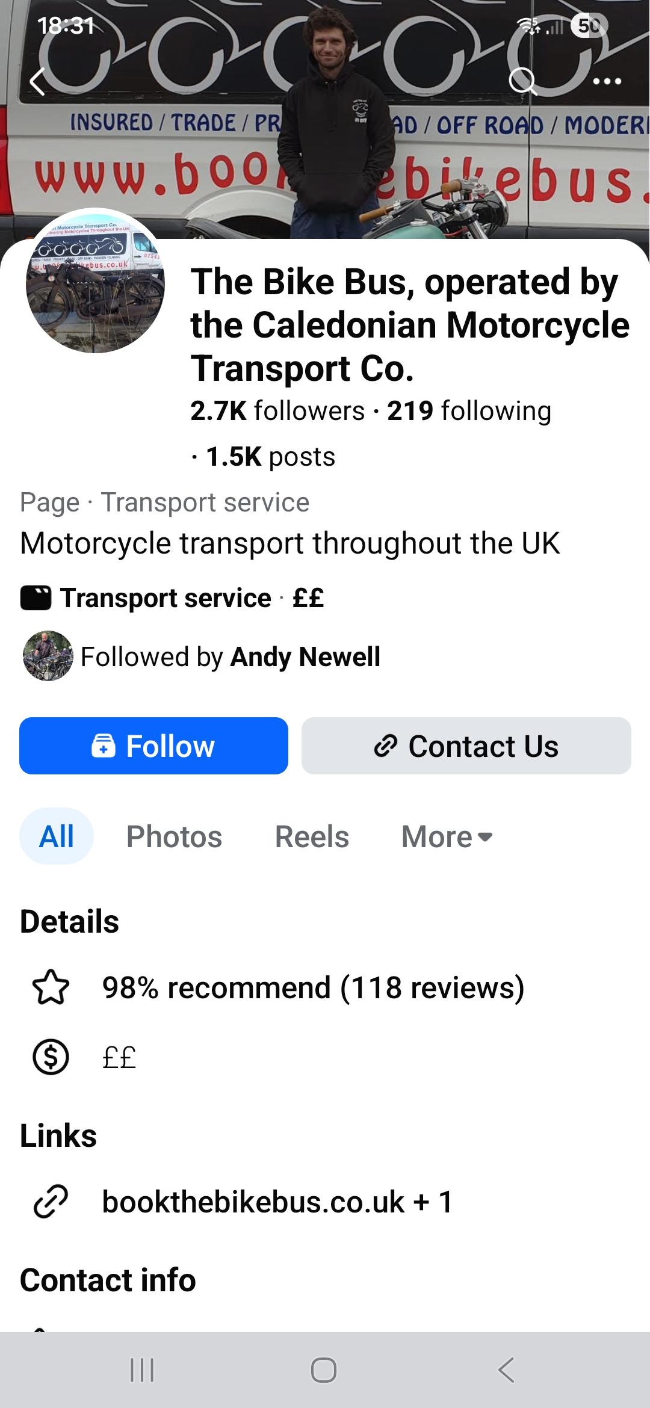Follow The Bike Bus page
The height and width of the screenshot is (1408, 650).
[153, 746]
